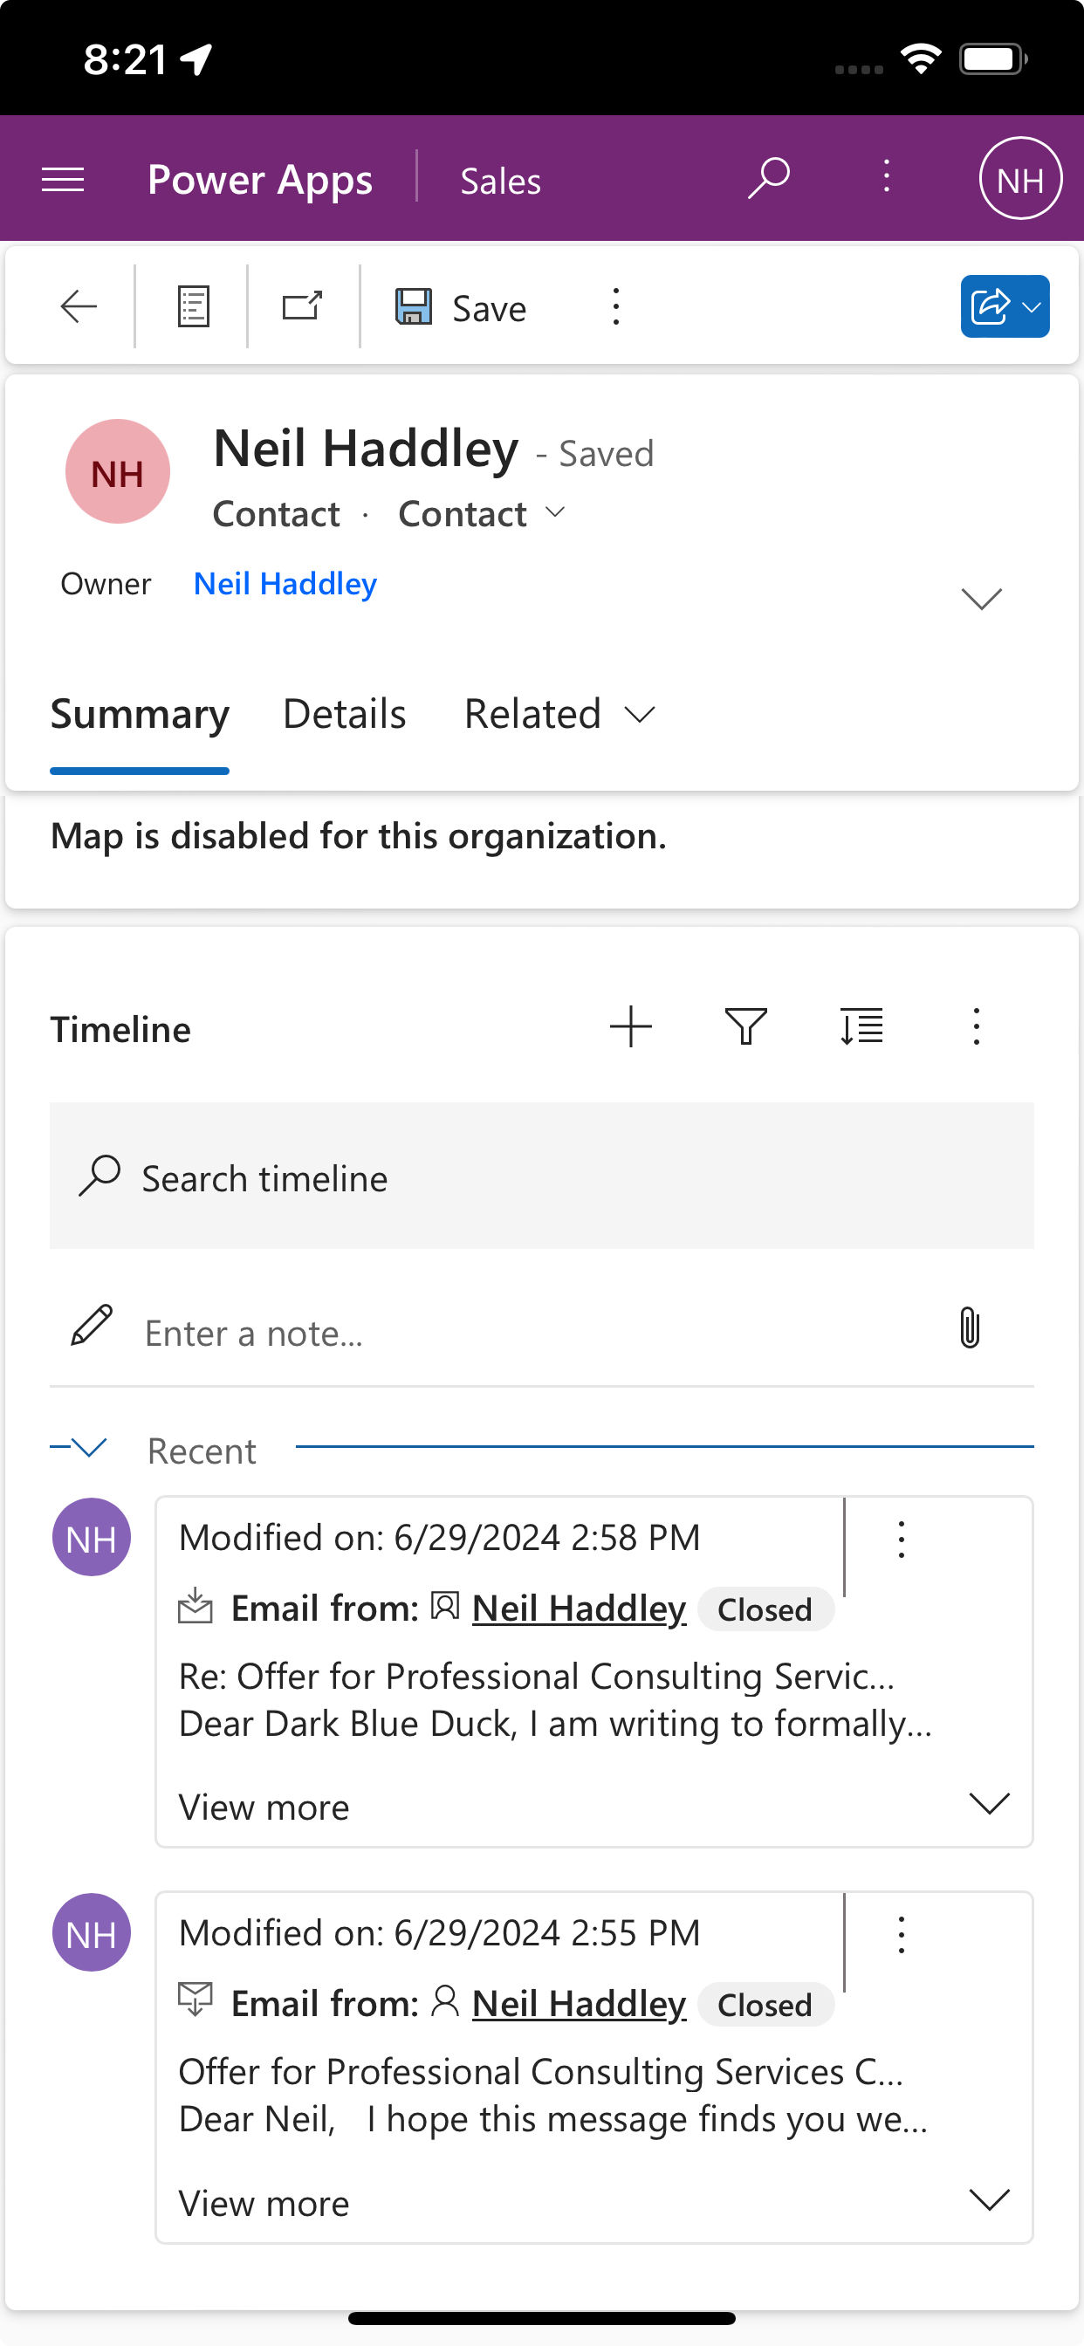The width and height of the screenshot is (1084, 2346).
Task: Tap 'Modified on: 6/29/2024 2:58 PM' text
Action: [x=440, y=1538]
